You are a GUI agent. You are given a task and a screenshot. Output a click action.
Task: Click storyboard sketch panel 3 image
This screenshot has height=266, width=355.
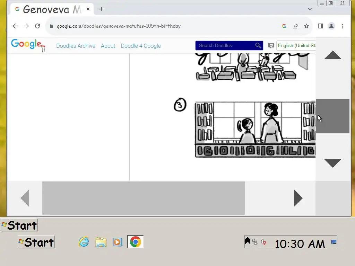255,130
